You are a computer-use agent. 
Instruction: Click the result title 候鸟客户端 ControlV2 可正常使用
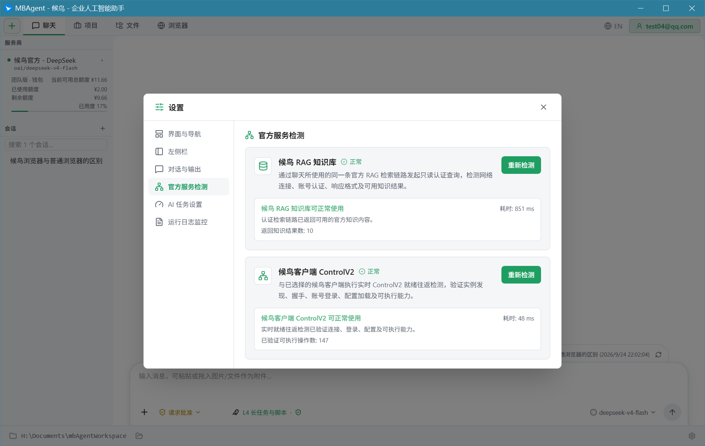point(311,318)
